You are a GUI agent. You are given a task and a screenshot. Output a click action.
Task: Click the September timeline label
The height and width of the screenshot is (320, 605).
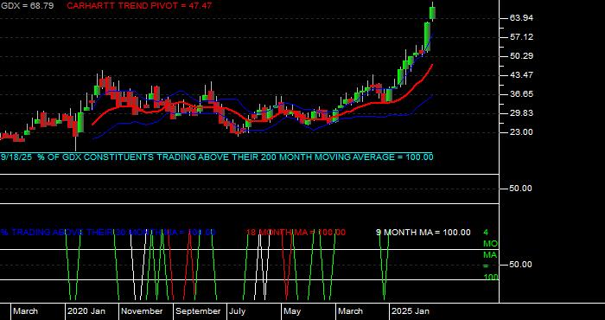click(x=198, y=311)
